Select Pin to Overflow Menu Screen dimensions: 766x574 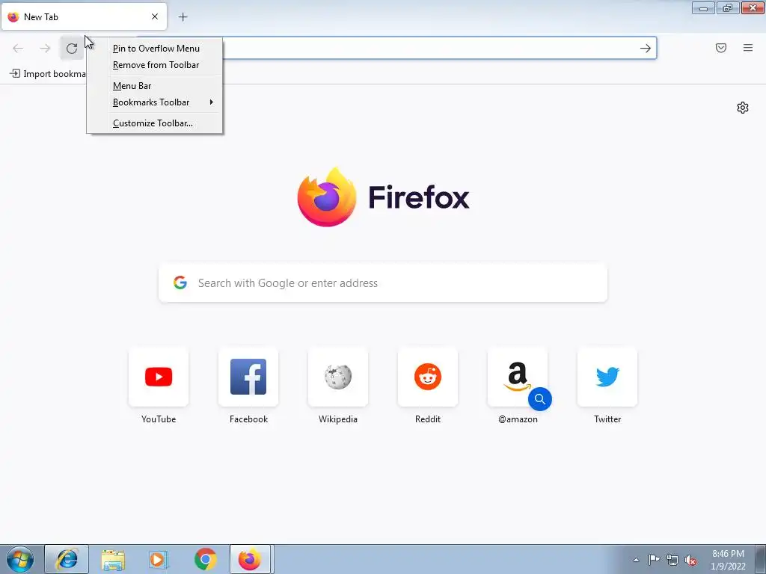[156, 49]
